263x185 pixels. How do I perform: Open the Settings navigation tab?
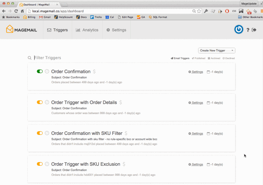116,30
